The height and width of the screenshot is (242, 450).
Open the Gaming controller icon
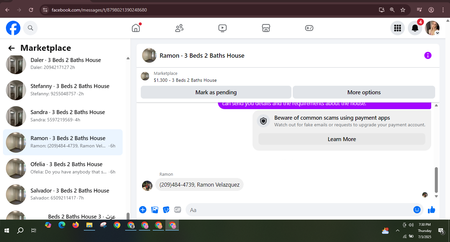coord(309,28)
